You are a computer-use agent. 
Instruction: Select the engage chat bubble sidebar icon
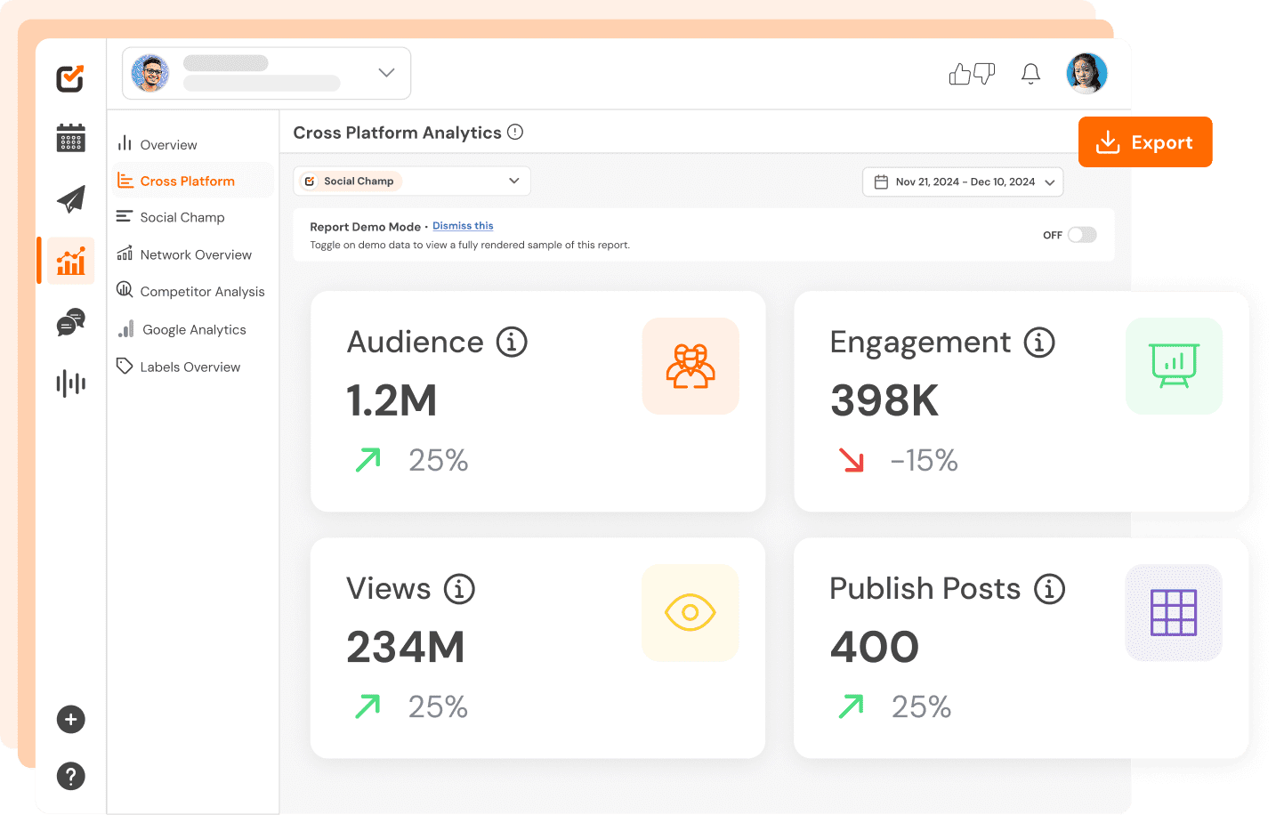point(70,322)
